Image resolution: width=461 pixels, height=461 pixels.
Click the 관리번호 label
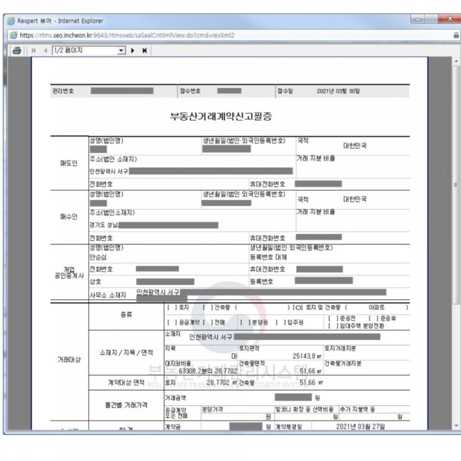[63, 91]
